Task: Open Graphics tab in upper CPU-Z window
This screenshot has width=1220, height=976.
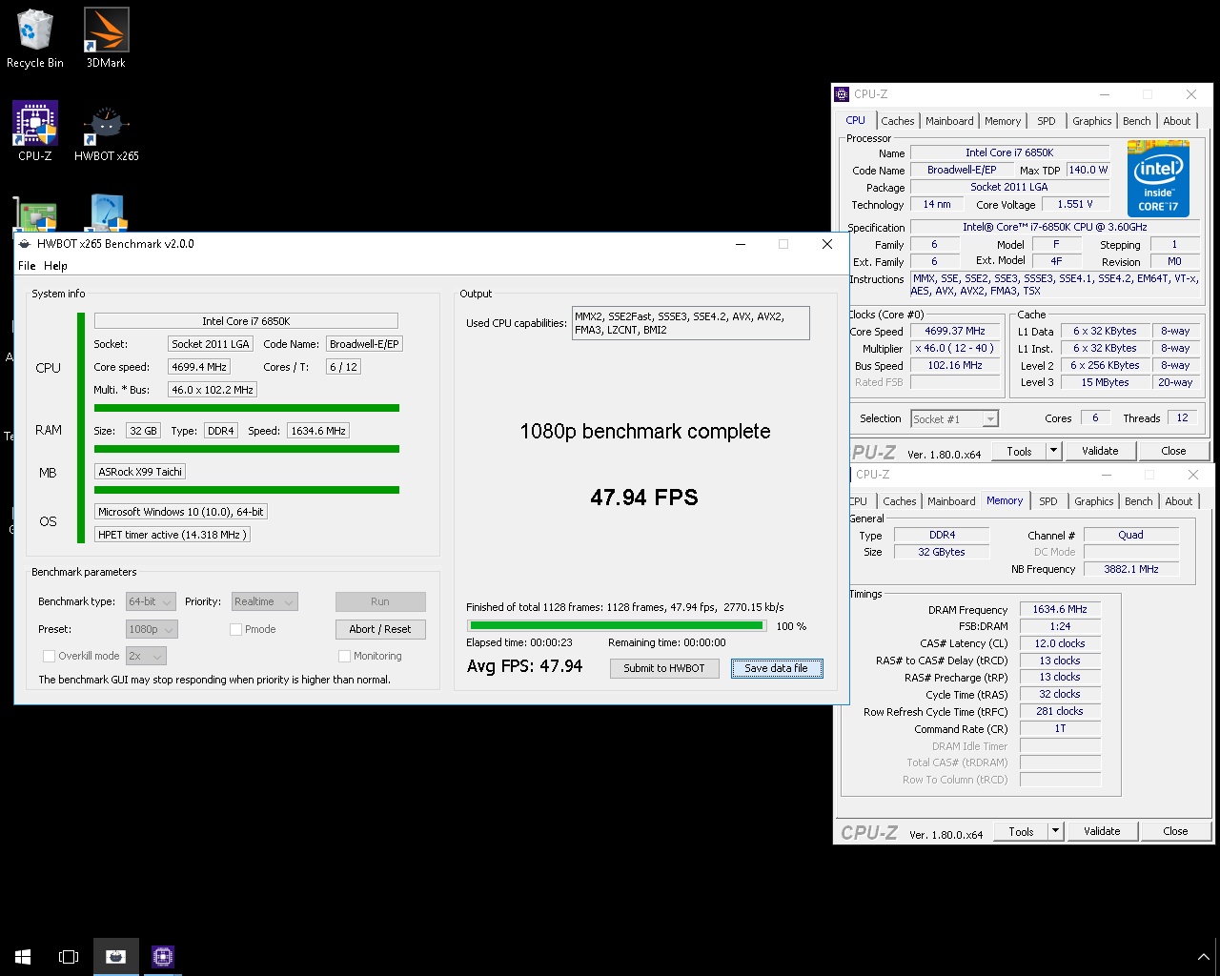Action: pyautogui.click(x=1091, y=121)
